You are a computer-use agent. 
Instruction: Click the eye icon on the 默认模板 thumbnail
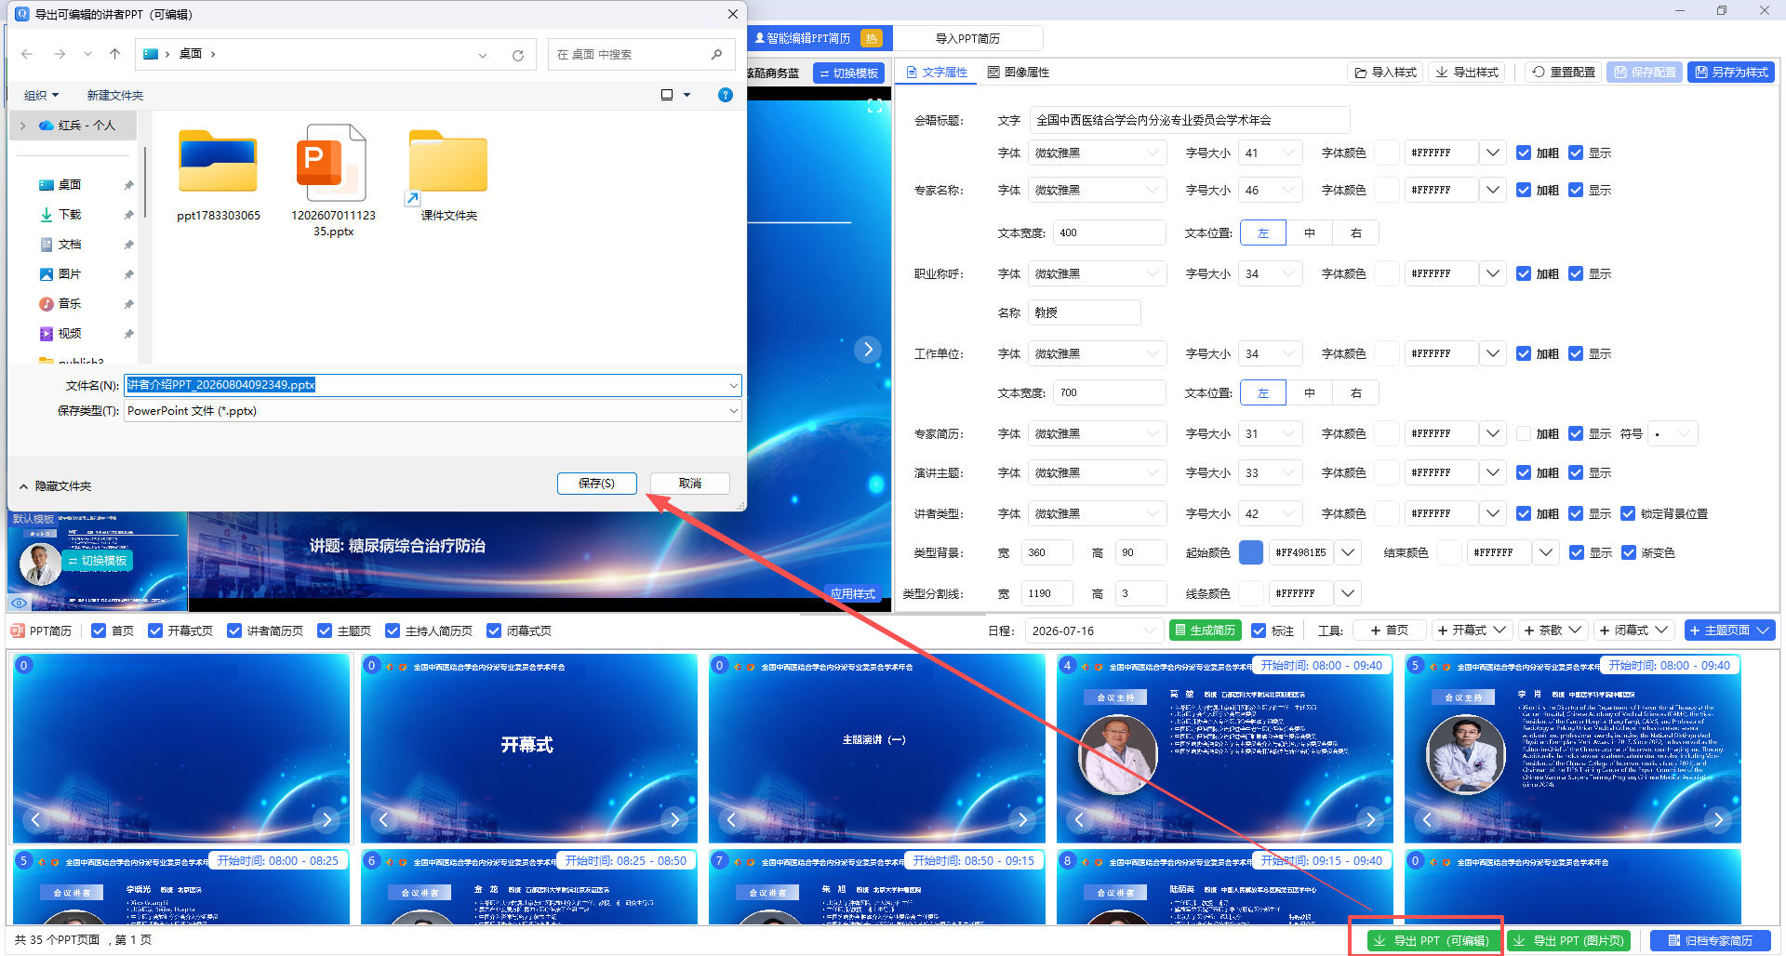19,603
